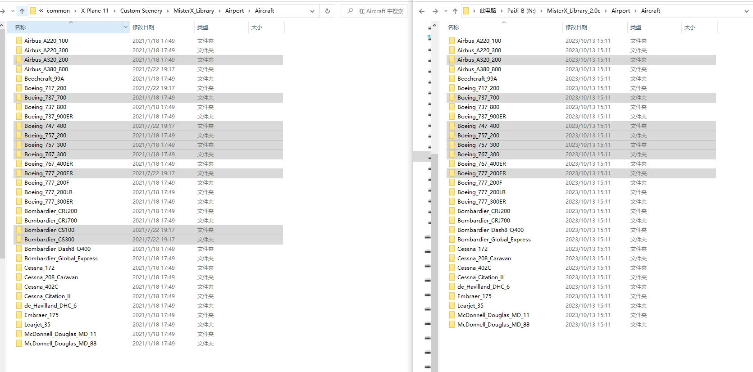Select Boeing_767_400ER in right window

[581, 163]
